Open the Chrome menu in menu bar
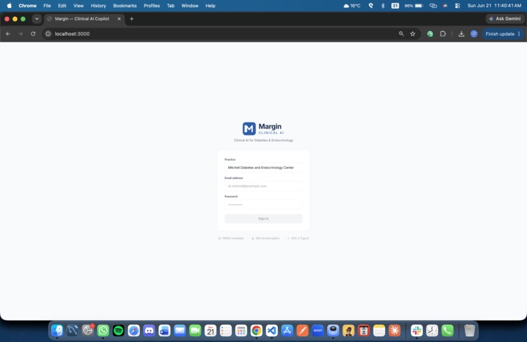The image size is (527, 342). click(27, 6)
